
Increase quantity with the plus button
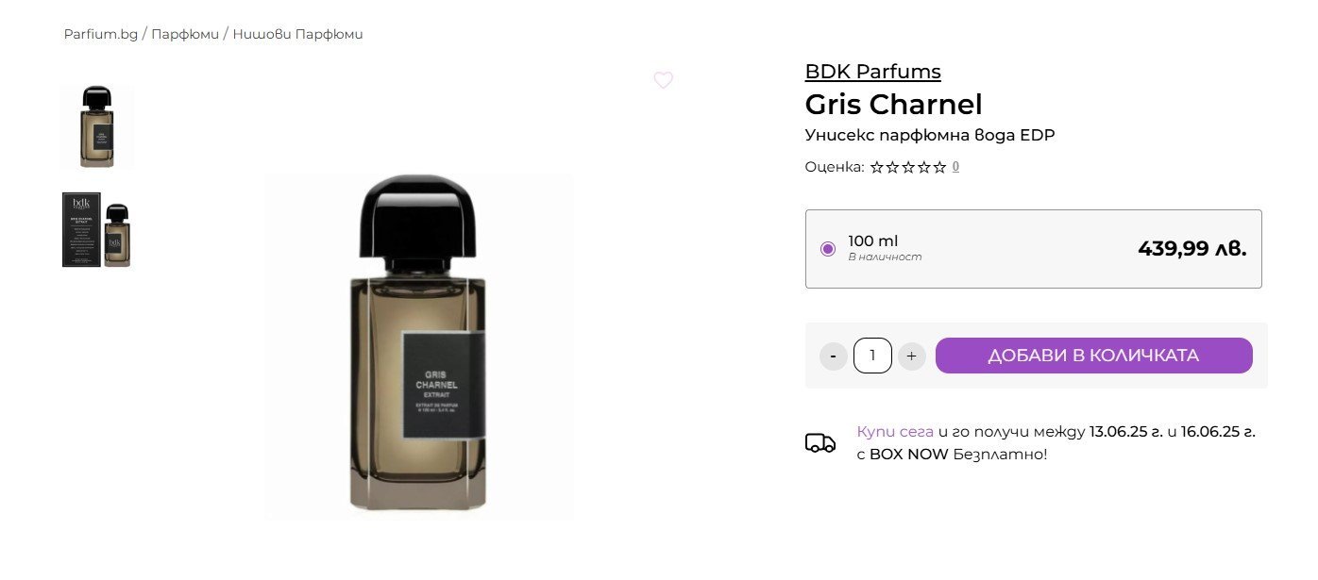[911, 356]
